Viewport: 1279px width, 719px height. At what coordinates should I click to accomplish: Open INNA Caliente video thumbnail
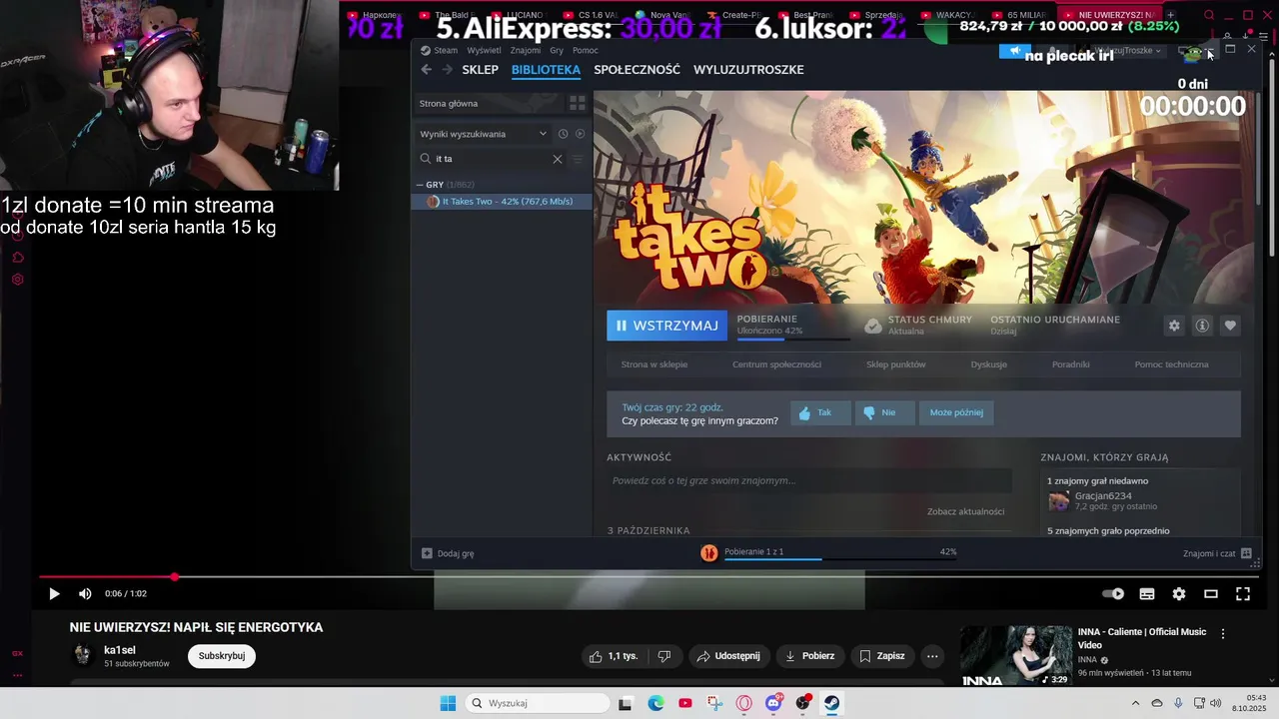1016,656
